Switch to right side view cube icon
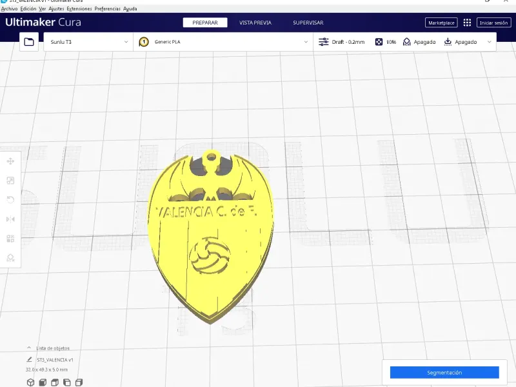Viewport: 516px width, 387px height. pos(79,382)
